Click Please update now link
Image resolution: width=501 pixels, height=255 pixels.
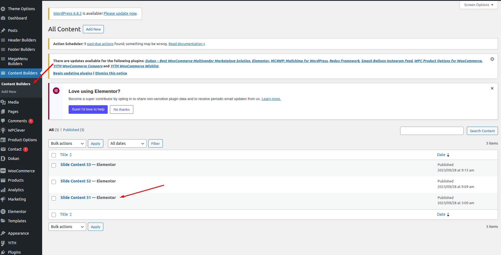tap(120, 13)
